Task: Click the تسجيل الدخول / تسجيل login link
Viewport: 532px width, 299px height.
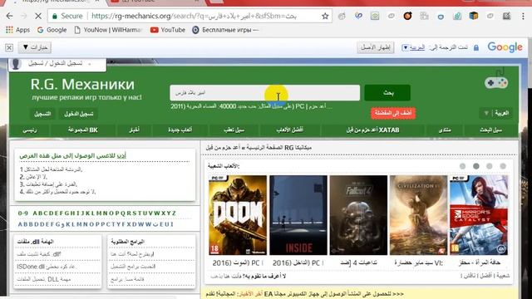Action: (x=56, y=63)
